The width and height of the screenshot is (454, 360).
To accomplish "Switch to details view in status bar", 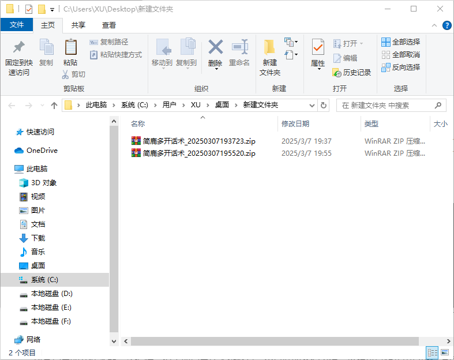I will click(432, 352).
